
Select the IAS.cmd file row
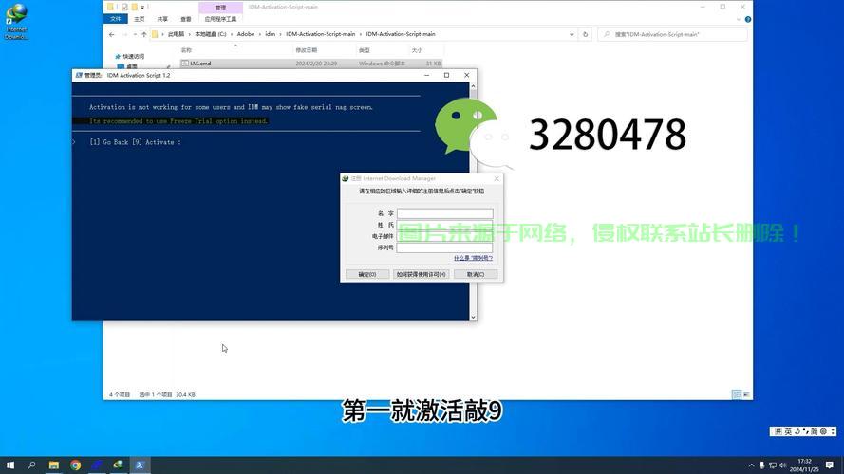(x=310, y=64)
